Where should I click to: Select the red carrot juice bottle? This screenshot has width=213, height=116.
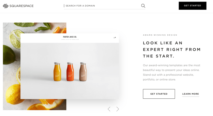(x=70, y=72)
